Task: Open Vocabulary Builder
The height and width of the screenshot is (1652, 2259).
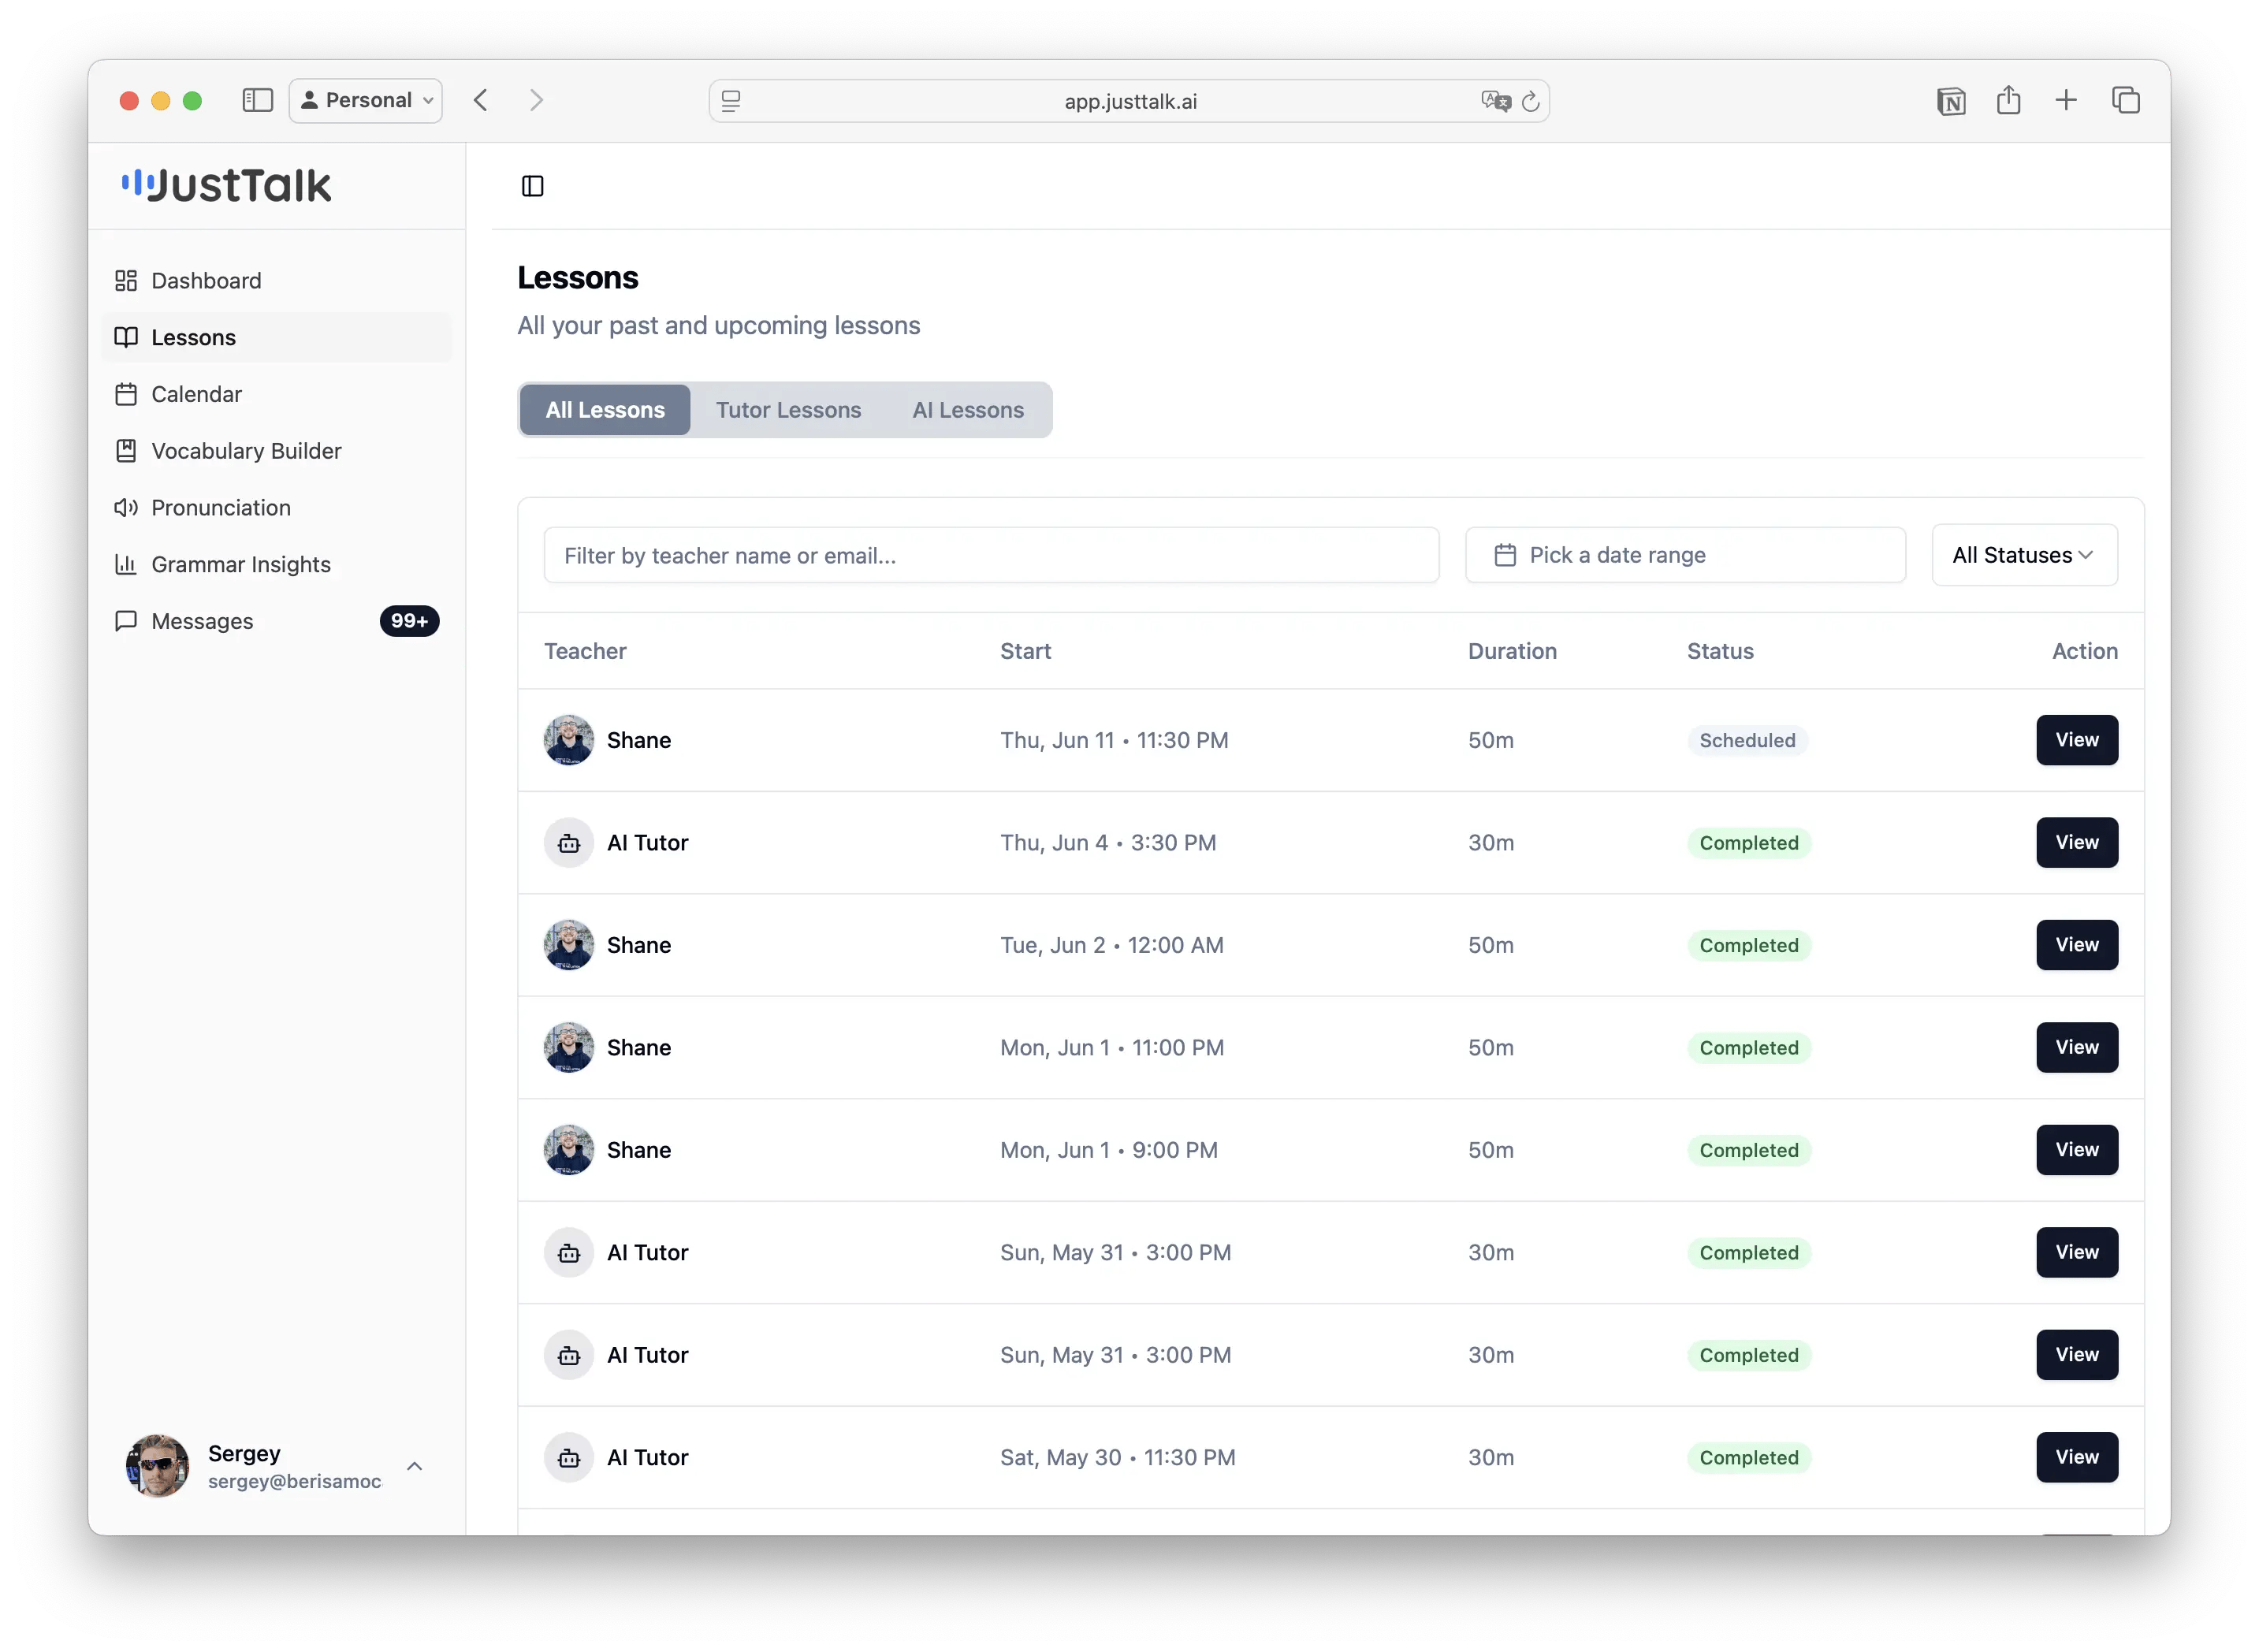Action: (277, 451)
